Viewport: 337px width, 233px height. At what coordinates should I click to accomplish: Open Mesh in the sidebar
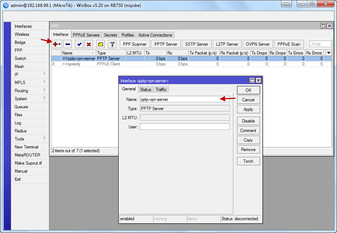pos(30,67)
